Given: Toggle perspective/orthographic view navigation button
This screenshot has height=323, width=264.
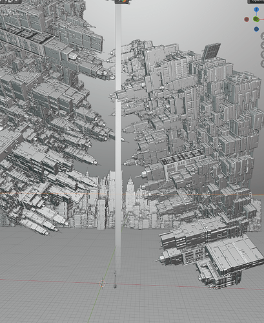Looking at the screenshot, I should click(x=263, y=64).
